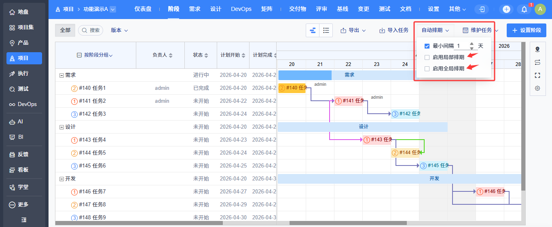
Task: Enable 启用全局排期 checkbox
Action: pyautogui.click(x=427, y=69)
